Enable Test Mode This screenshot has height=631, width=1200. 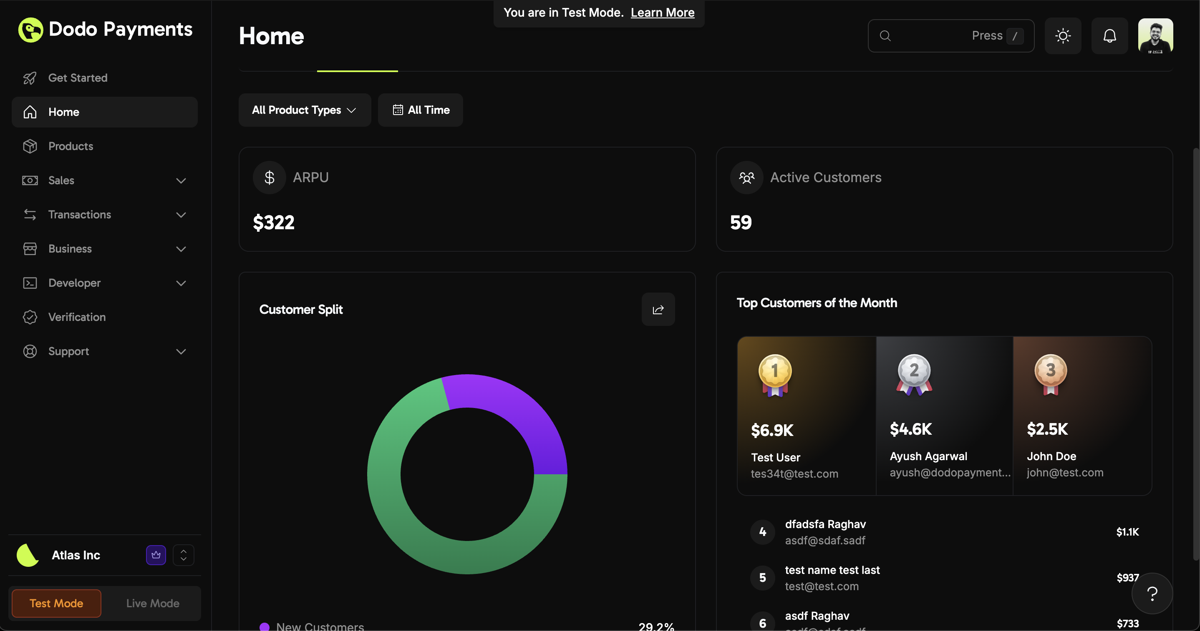coord(56,603)
